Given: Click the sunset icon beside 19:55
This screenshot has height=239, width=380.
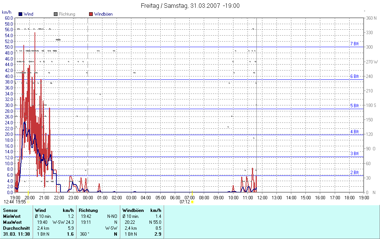Looking at the screenshot, I should tap(29, 202).
